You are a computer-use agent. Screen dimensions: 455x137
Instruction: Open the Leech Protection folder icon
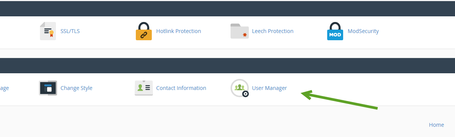[x=239, y=31]
